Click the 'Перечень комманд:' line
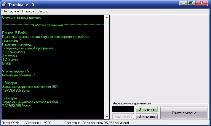This screenshot has height=126, width=211. pos(17,44)
